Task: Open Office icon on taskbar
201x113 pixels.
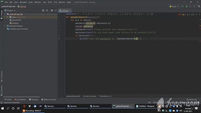Action: (x=24, y=106)
